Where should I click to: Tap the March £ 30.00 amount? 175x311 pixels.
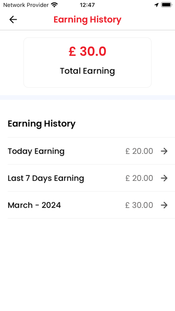coord(139,205)
